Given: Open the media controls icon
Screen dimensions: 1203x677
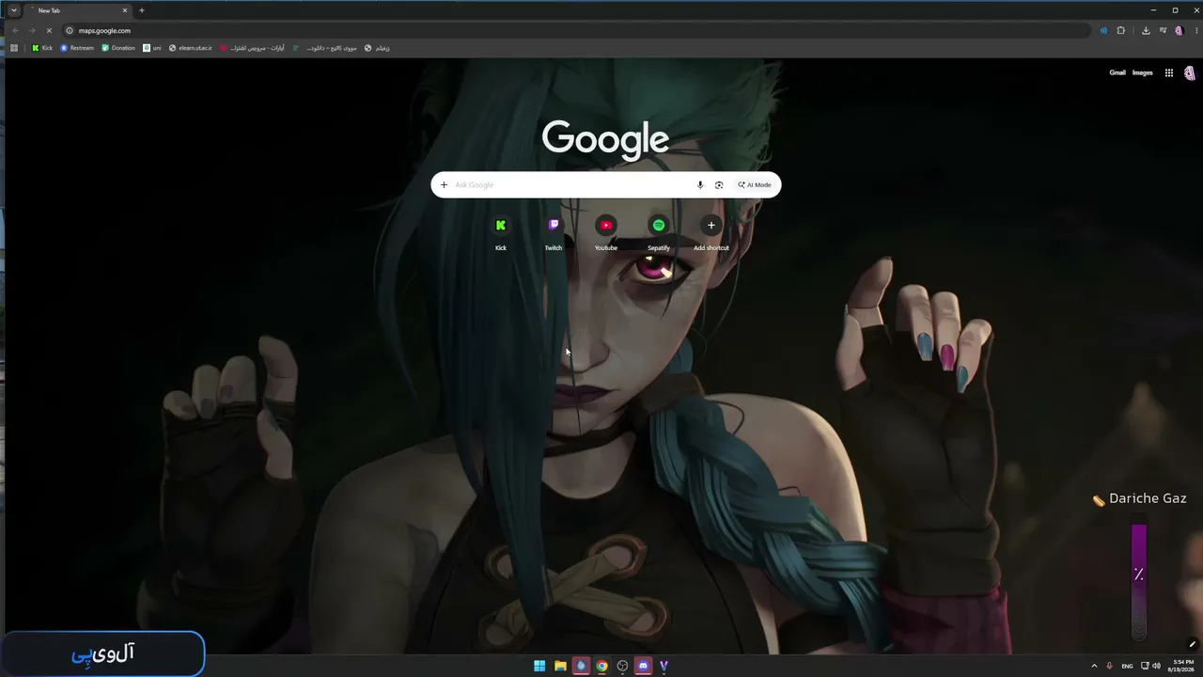Looking at the screenshot, I should [x=1164, y=30].
